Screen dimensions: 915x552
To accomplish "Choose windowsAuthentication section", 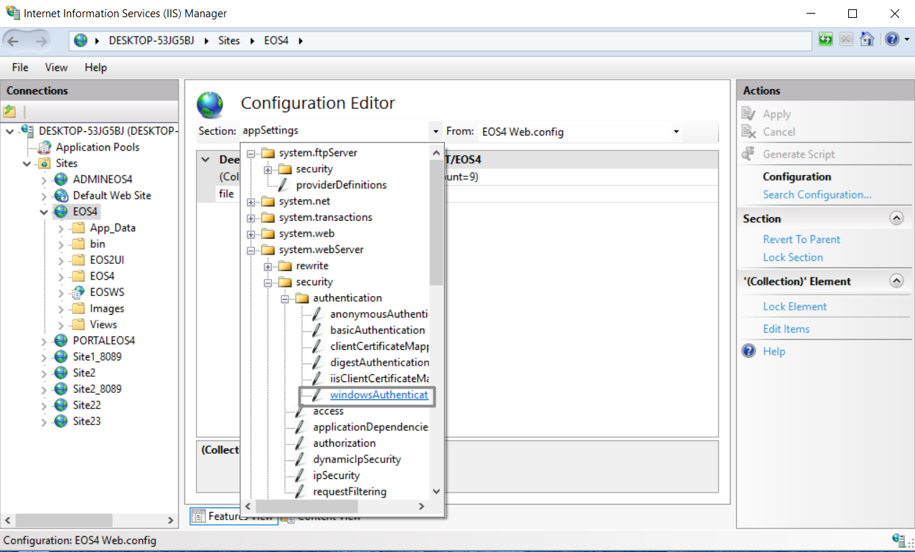I will click(x=378, y=395).
